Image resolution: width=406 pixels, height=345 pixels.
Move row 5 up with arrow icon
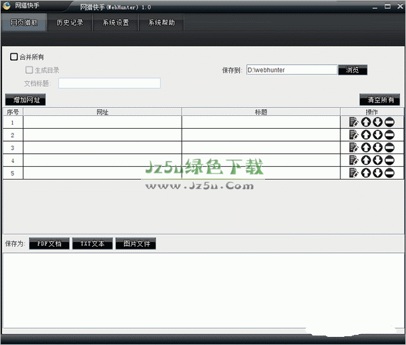coord(366,173)
